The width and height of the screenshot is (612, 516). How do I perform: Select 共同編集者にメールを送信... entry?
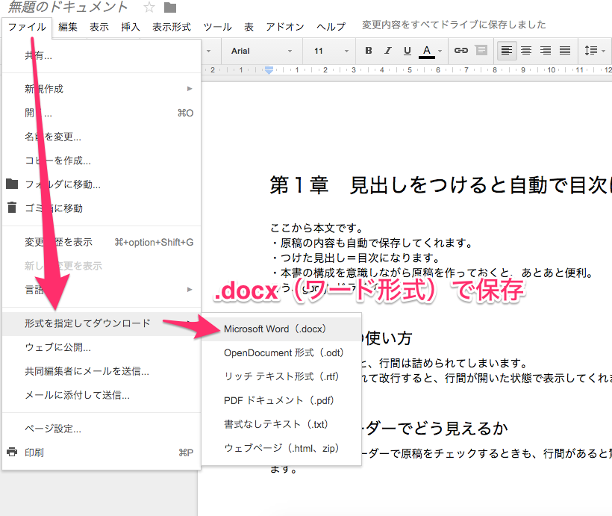[102, 371]
